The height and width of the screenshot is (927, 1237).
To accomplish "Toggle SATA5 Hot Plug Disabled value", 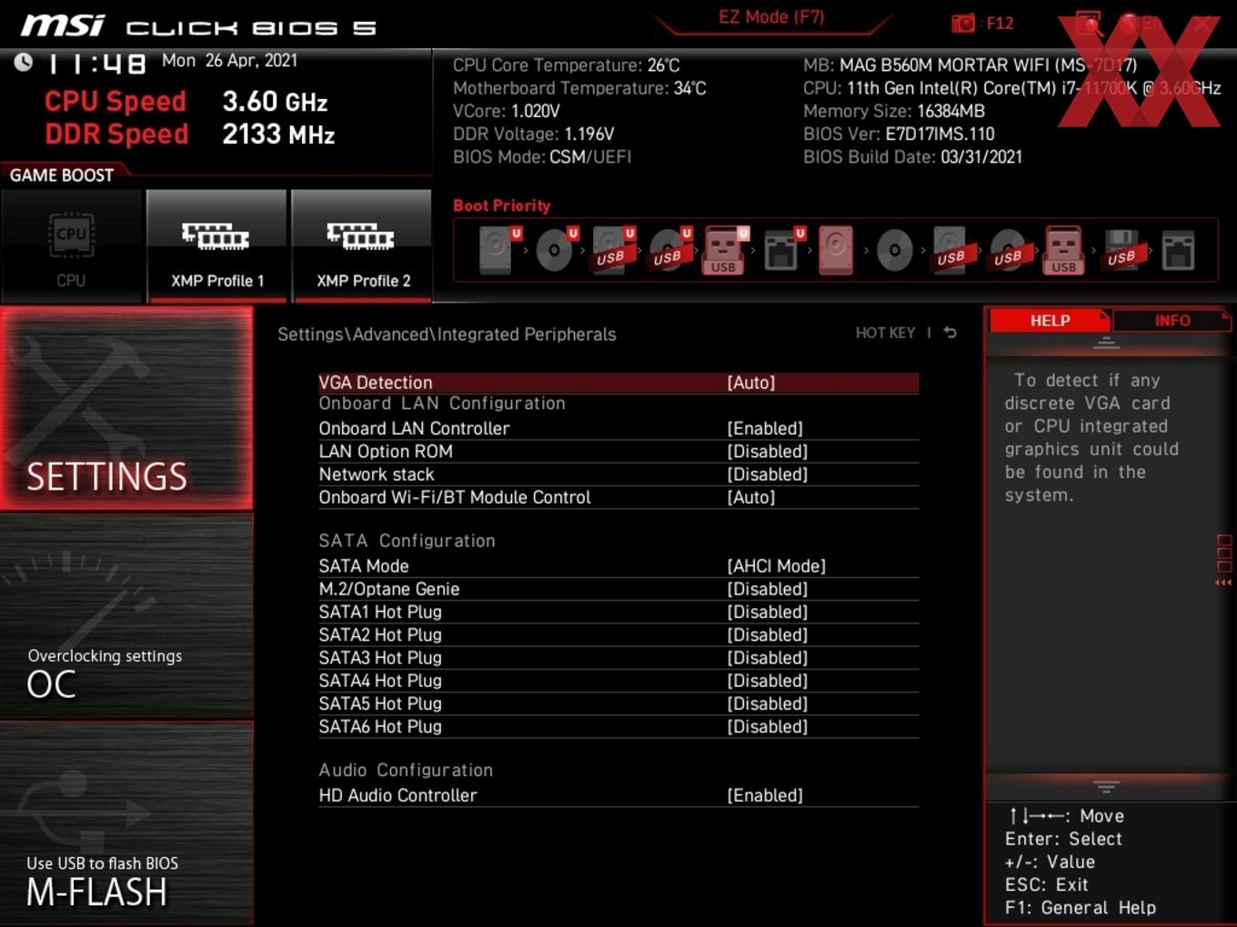I will tap(768, 703).
